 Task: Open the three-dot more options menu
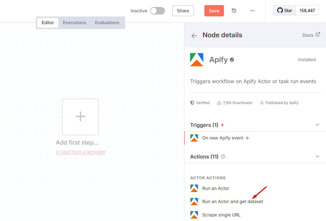(252, 11)
